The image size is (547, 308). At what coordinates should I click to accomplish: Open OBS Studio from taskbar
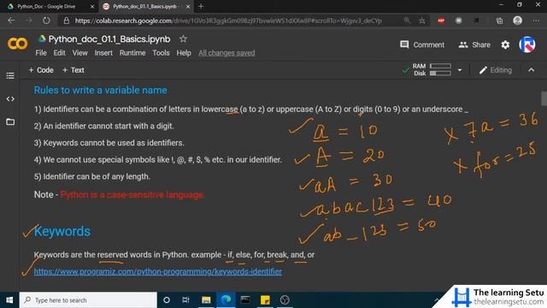285,300
